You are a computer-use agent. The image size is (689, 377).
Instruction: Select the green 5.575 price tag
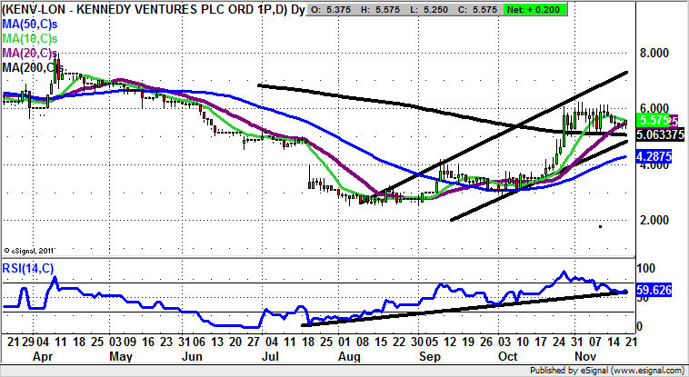click(654, 120)
